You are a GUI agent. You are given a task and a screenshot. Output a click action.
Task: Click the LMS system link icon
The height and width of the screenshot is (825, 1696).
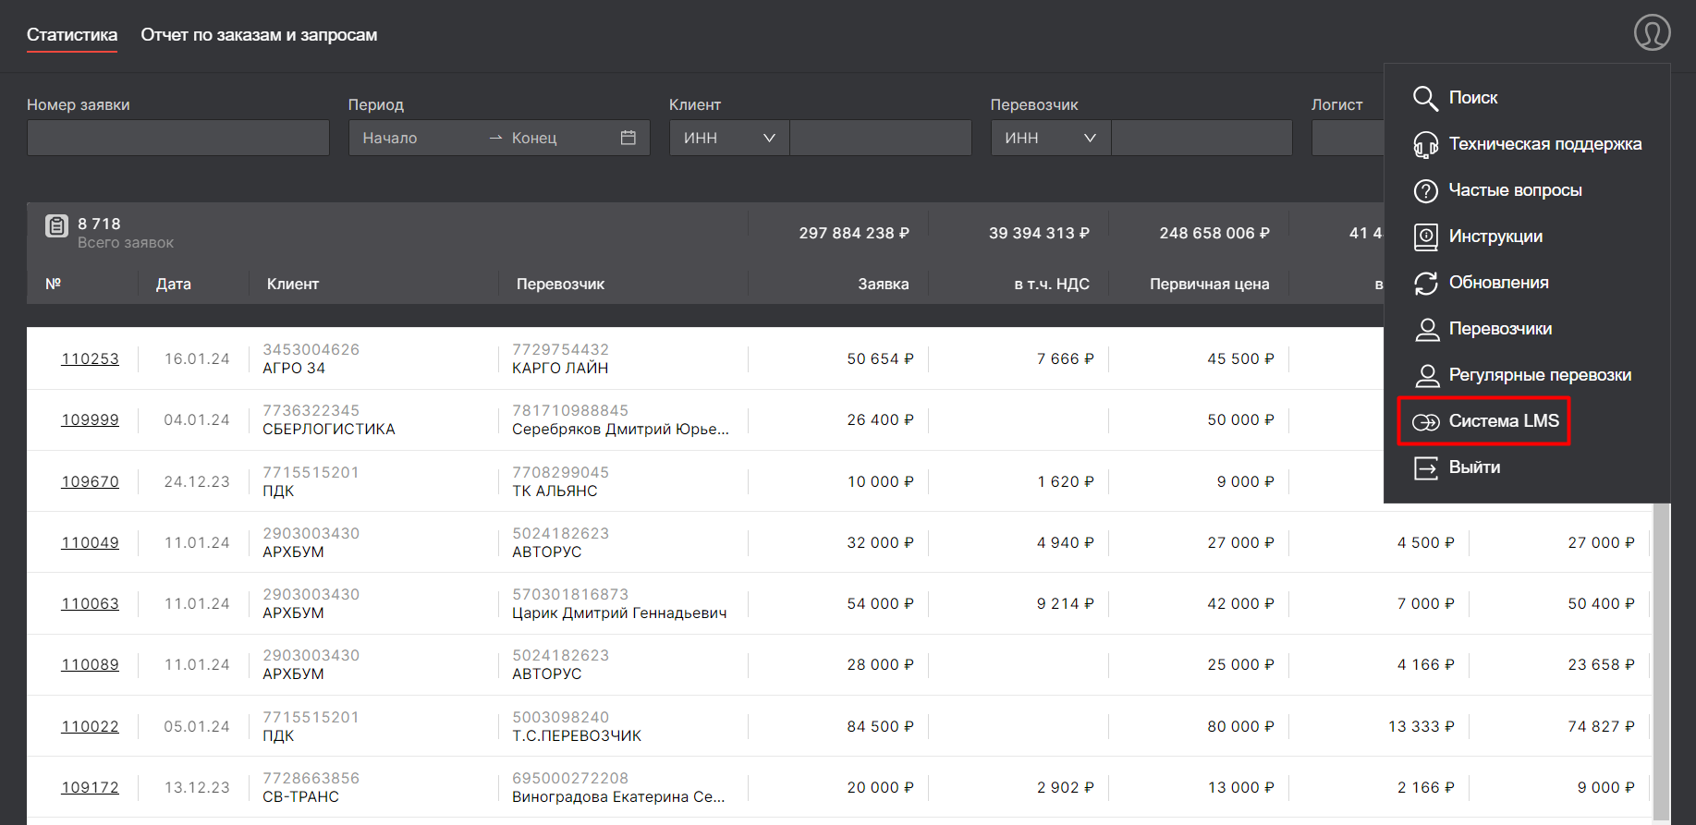coord(1425,421)
